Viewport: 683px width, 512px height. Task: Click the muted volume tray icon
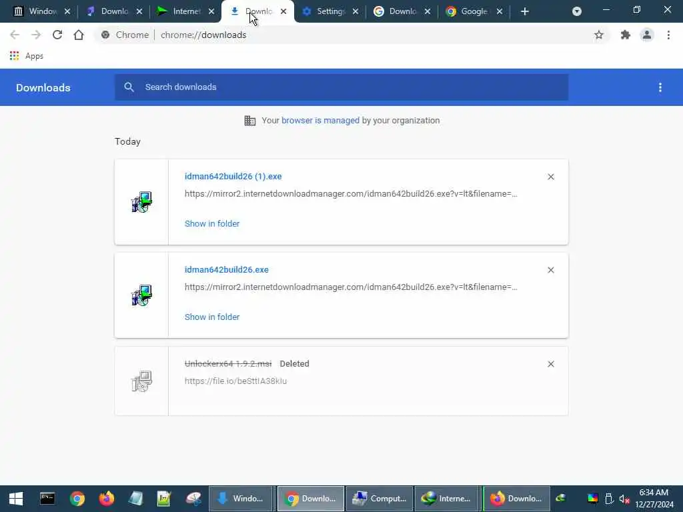pyautogui.click(x=624, y=499)
